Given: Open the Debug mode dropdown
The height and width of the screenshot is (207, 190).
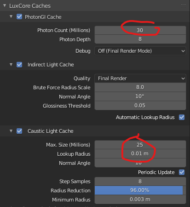Looking at the screenshot, I should (140, 51).
